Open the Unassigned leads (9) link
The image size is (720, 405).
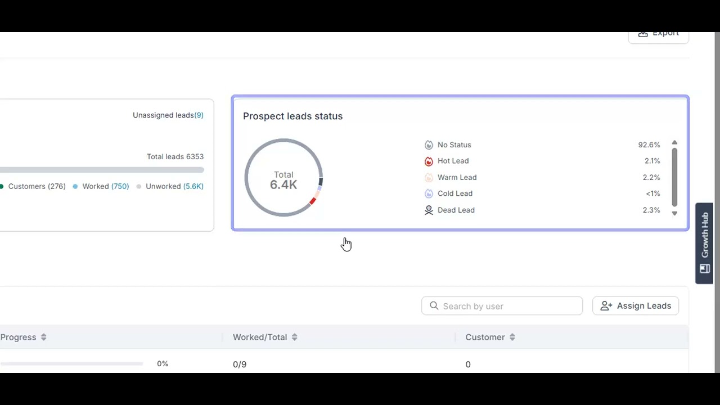[x=168, y=115]
